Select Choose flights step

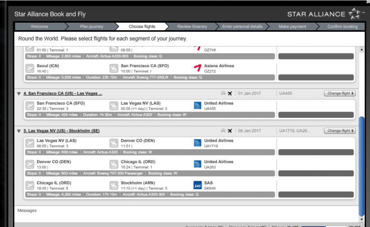142,26
